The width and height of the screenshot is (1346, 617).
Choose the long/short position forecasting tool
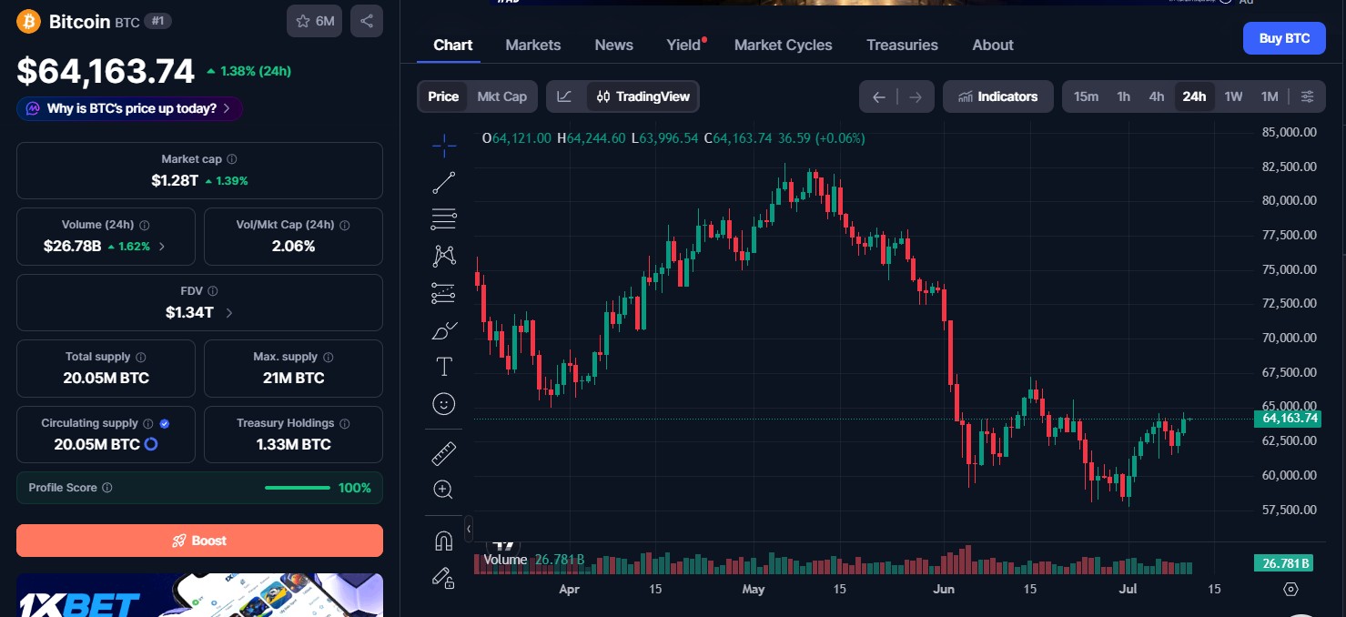[x=444, y=293]
